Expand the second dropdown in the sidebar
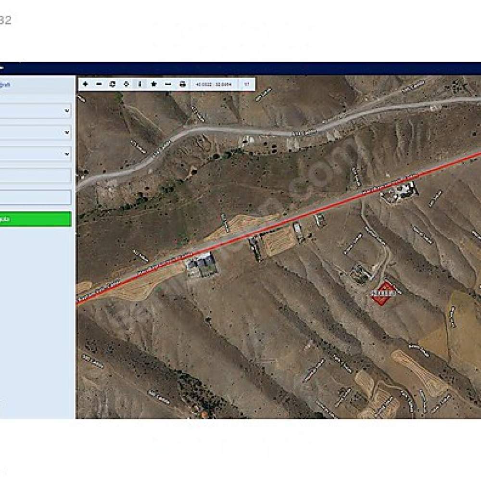The image size is (481, 481). [36, 133]
